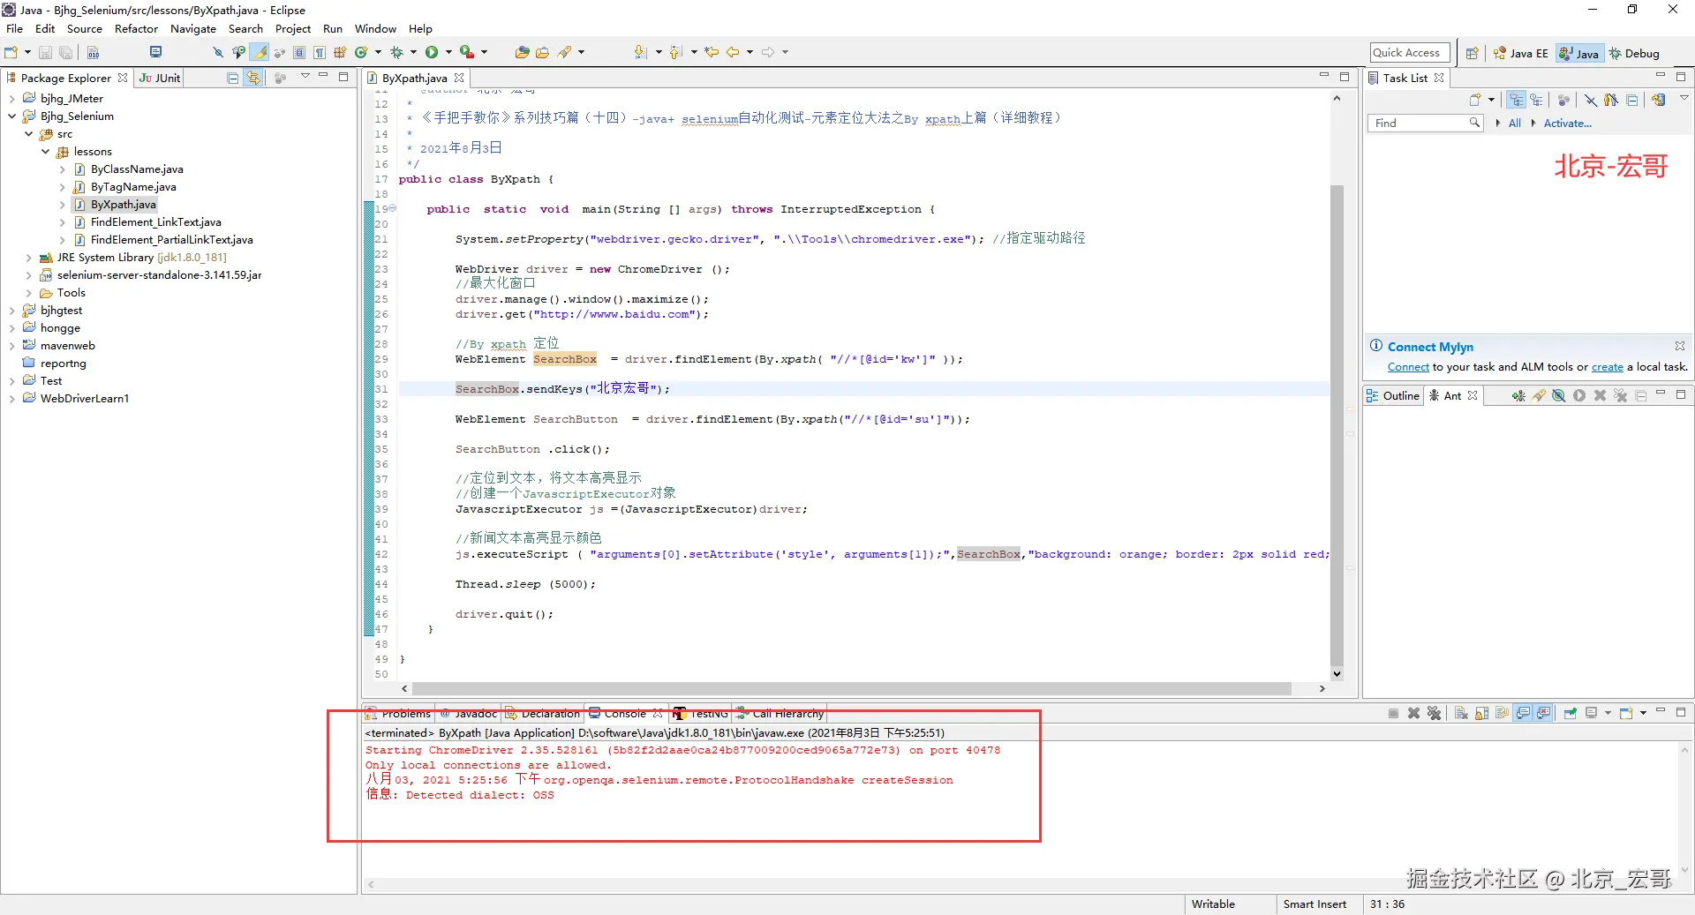
Task: Select FindElement_LinkText.java in the tree
Action: point(155,222)
